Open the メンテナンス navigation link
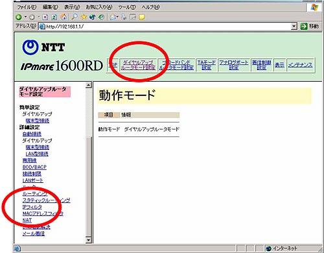The width and height of the screenshot is (324, 253). click(301, 65)
